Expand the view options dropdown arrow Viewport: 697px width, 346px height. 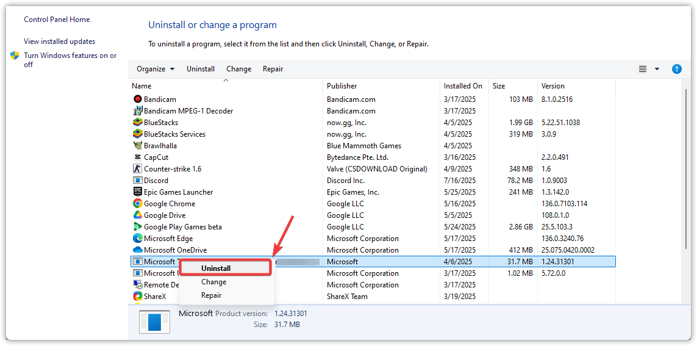(x=657, y=69)
